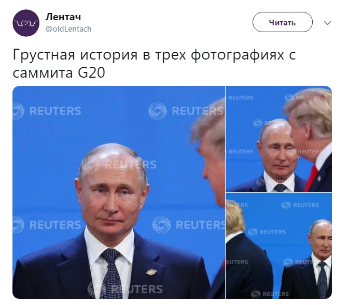Open the upper right photo thumbnail
Viewport: 348px width, 305px height.
point(279,139)
